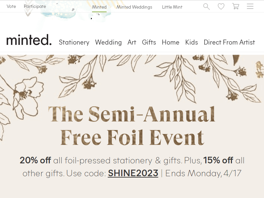Image resolution: width=264 pixels, height=198 pixels.
Task: Switch to Minted Weddings tab
Action: pyautogui.click(x=134, y=7)
